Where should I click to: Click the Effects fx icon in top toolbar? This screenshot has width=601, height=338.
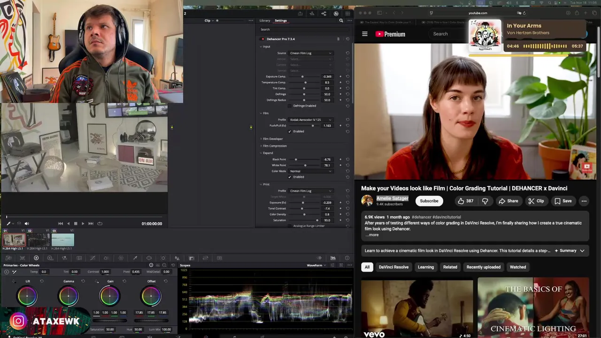pos(336,14)
